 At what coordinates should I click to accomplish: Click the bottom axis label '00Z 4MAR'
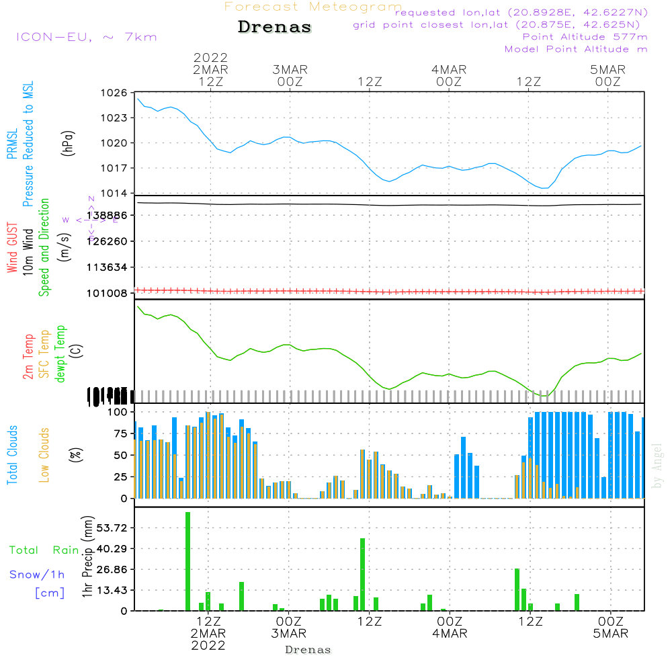450,627
